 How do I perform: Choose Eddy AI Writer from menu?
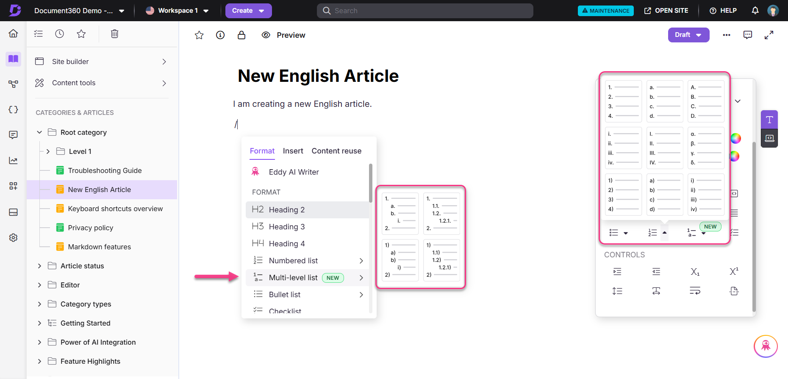(x=307, y=172)
